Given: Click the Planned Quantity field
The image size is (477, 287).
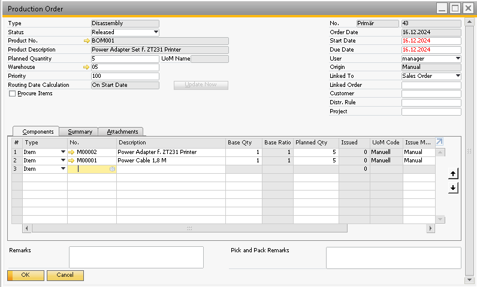Looking at the screenshot, I should point(125,59).
